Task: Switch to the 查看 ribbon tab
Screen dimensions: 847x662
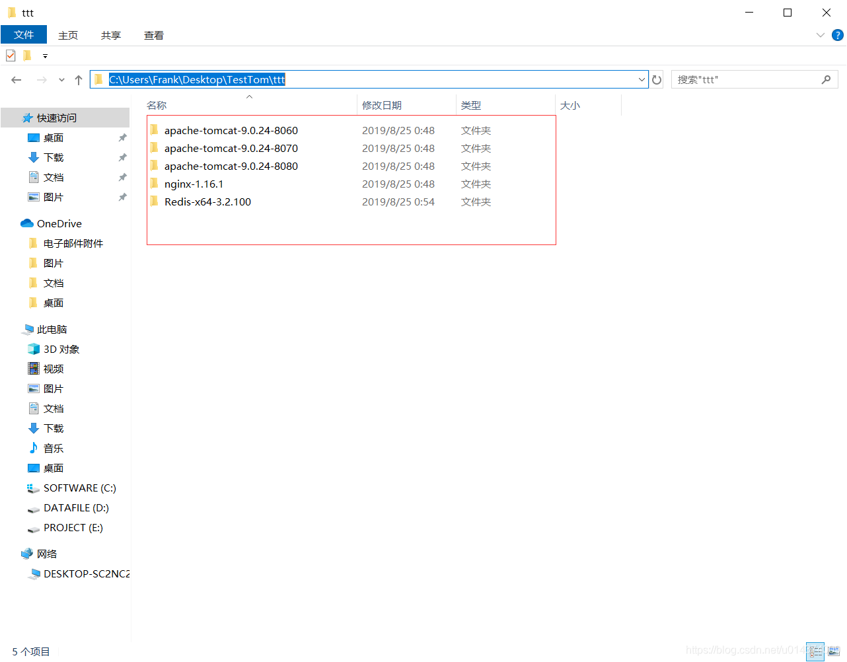Action: (154, 35)
